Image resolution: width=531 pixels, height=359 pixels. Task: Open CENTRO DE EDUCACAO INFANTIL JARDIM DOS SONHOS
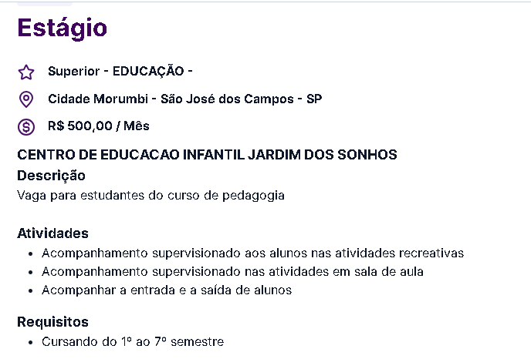point(207,155)
